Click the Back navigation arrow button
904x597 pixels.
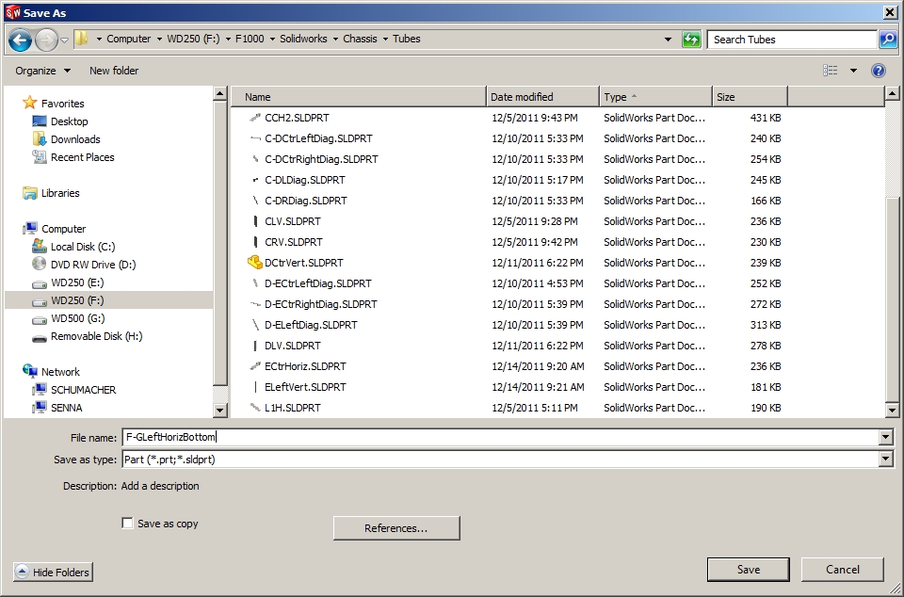[20, 40]
